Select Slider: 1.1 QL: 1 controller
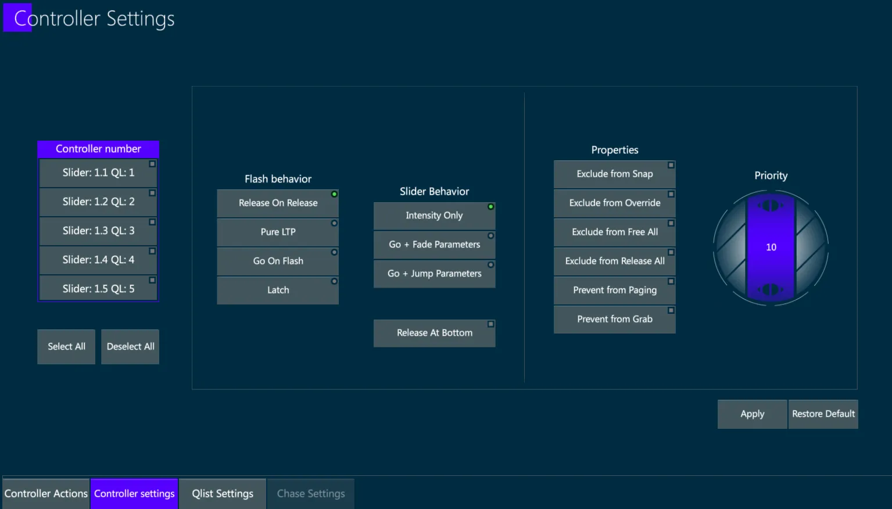The height and width of the screenshot is (509, 892). [x=98, y=173]
